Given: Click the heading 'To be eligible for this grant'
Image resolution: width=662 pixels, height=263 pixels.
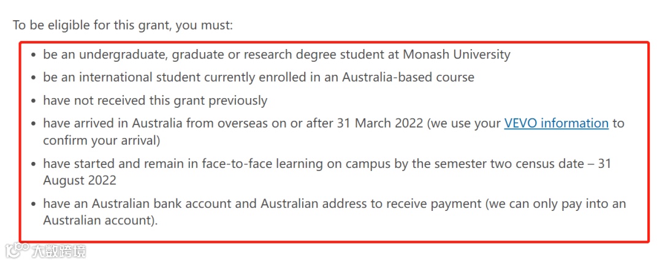Looking at the screenshot, I should [x=123, y=25].
